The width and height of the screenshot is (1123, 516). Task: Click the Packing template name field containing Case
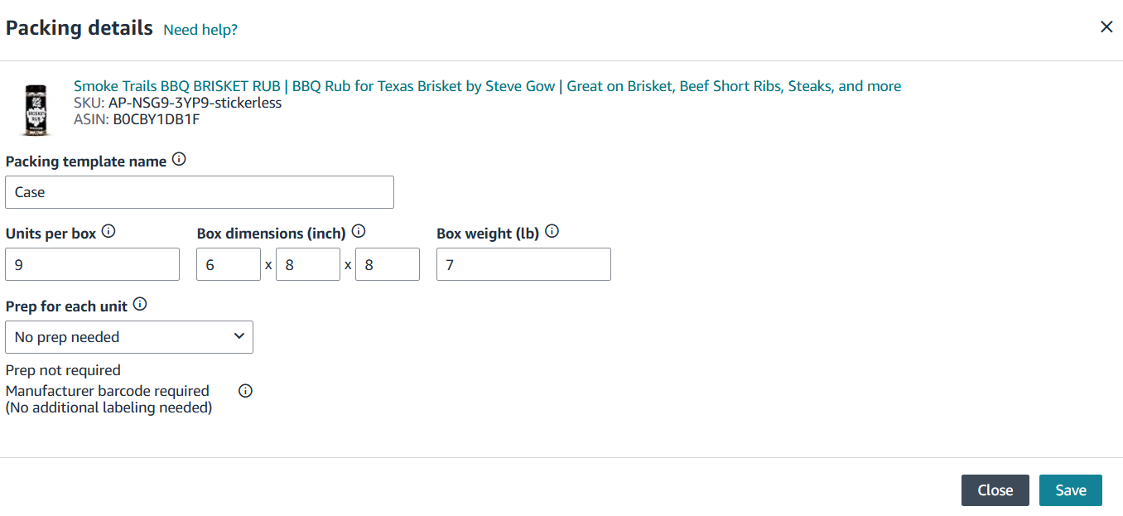click(x=200, y=192)
